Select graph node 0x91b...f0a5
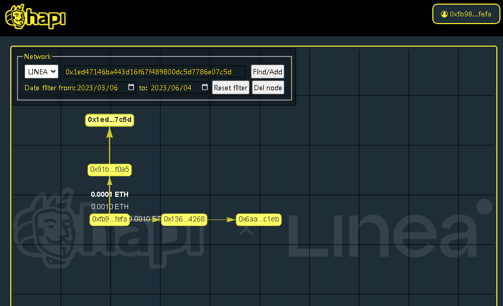 [110, 170]
